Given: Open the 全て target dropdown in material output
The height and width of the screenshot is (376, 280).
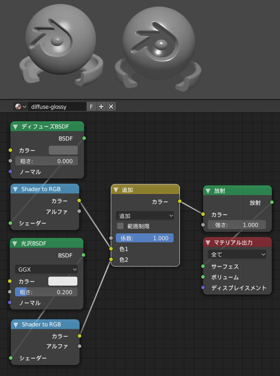Looking at the screenshot, I should pos(237,254).
